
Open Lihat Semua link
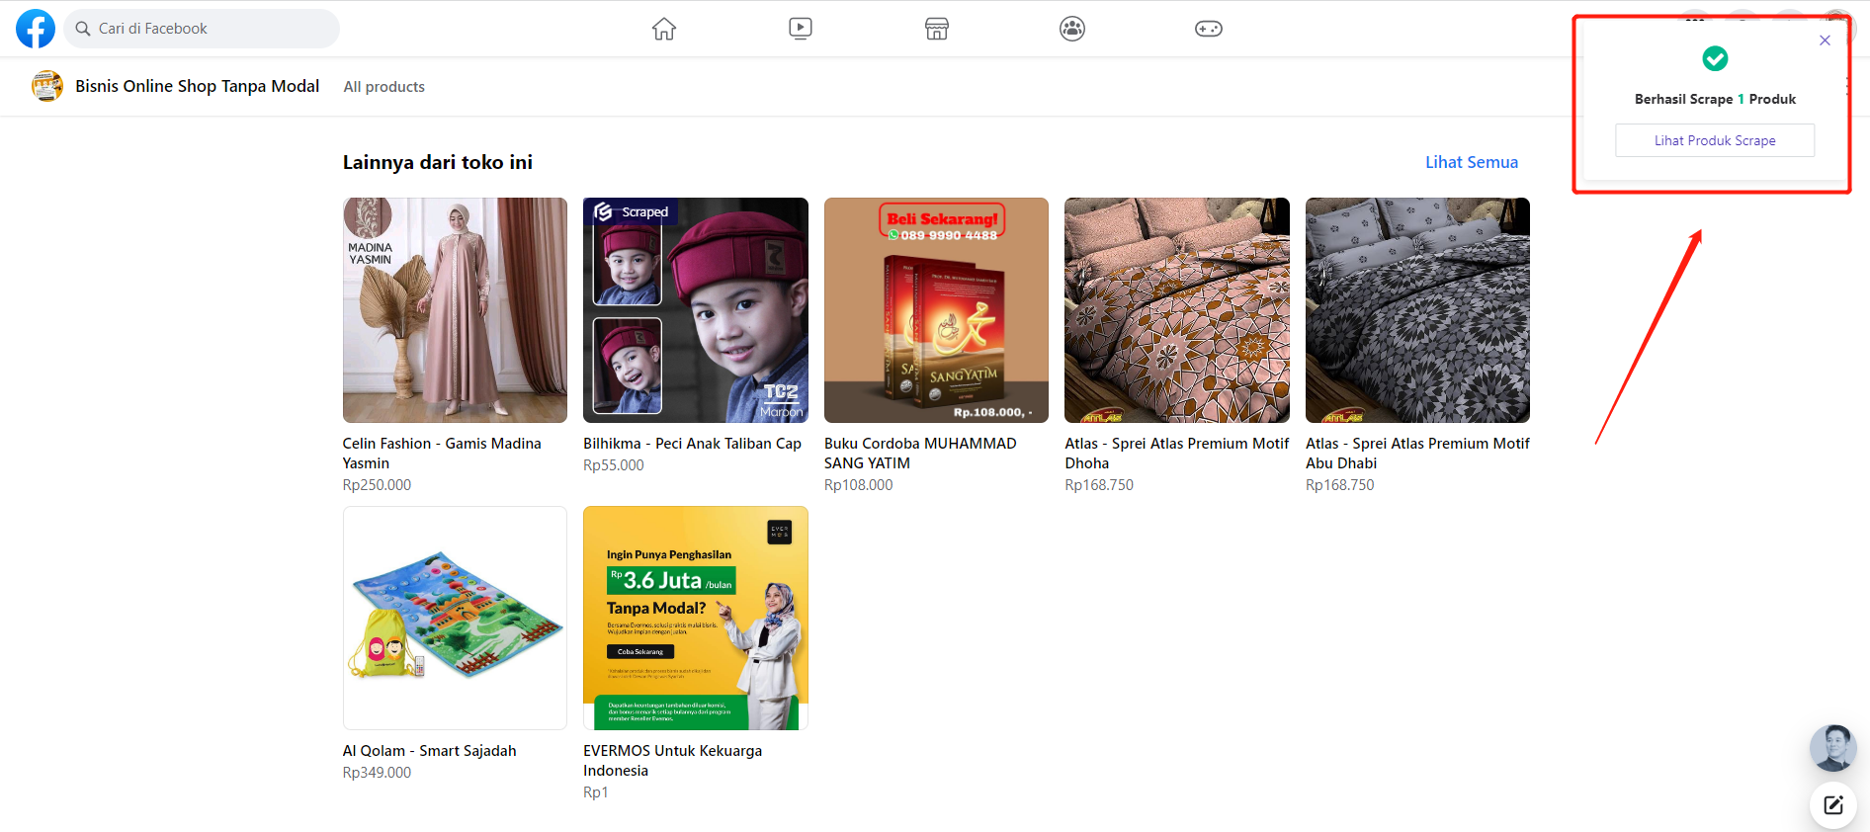point(1472,162)
